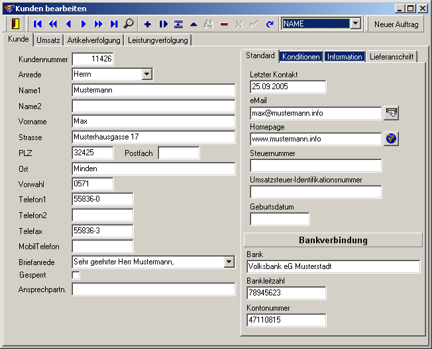The image size is (432, 349).
Task: Click the greyed cancel X icon
Action: click(239, 24)
